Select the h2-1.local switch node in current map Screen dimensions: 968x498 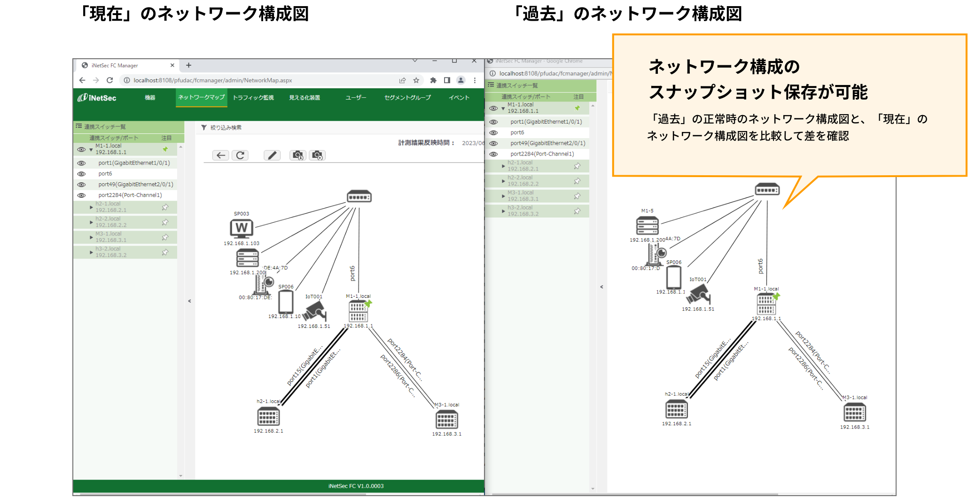(268, 416)
